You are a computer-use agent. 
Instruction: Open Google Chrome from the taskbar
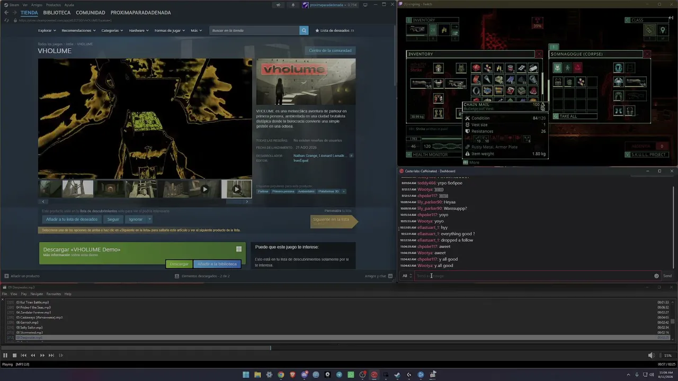click(x=281, y=375)
